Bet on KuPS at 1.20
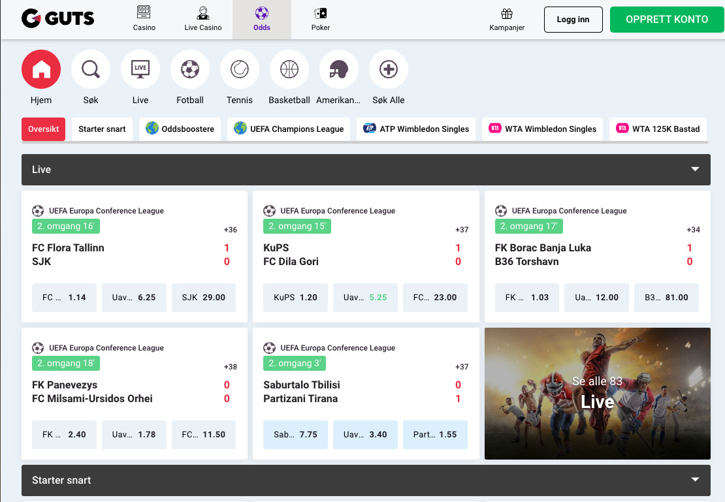This screenshot has height=502, width=725. tap(295, 297)
